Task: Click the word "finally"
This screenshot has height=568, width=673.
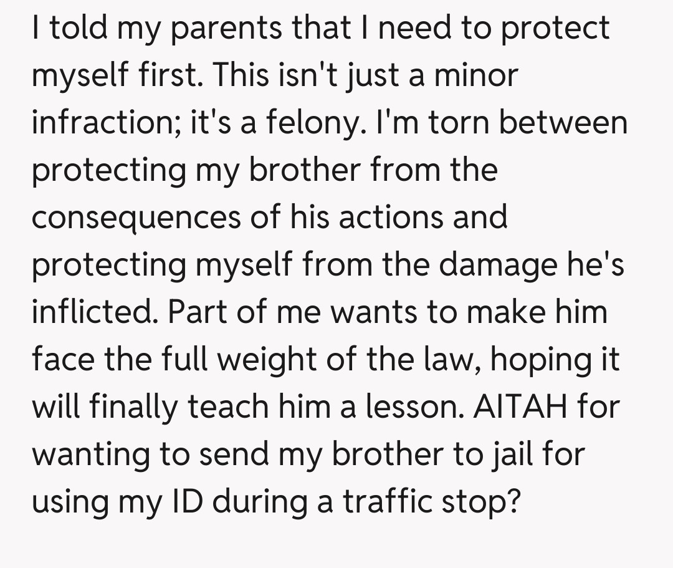Action: tap(131, 407)
